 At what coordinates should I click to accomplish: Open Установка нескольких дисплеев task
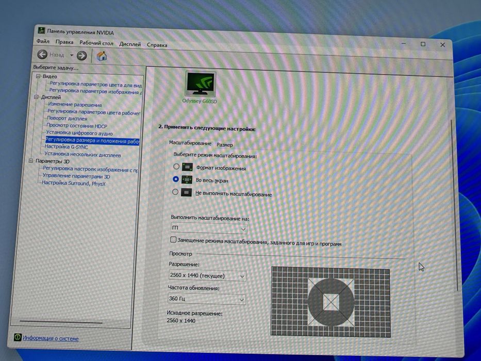point(82,154)
